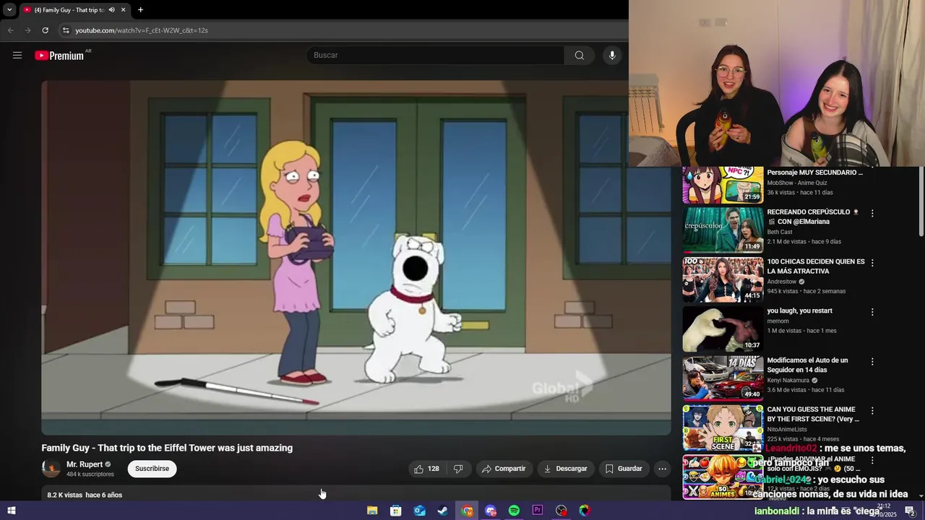Open site information icon in address bar
925x520 pixels.
(x=66, y=30)
